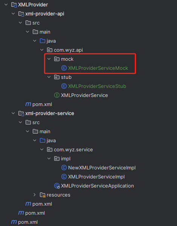Screen dimensions: 177x226
Task: Click the XMLProviderServiceMock class icon
Action: coord(64,68)
